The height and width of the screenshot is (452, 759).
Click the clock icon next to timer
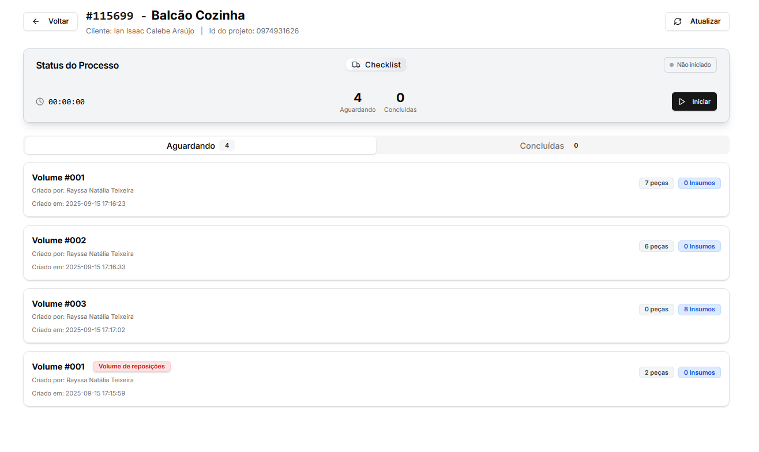point(40,101)
